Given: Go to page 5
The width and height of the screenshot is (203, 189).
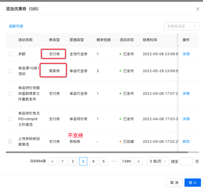Looking at the screenshot, I should click(104, 161).
